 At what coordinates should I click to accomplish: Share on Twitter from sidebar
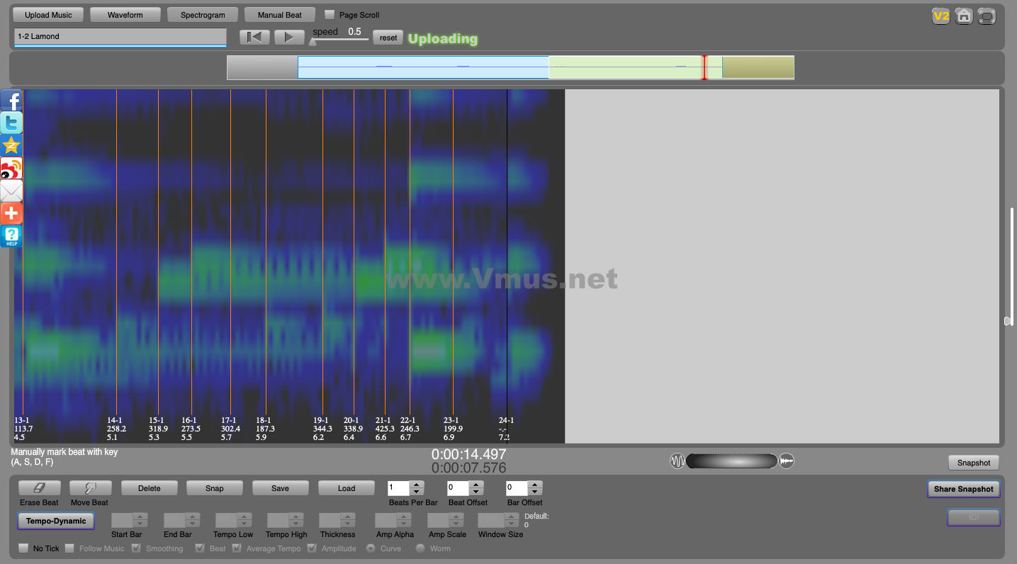[11, 123]
